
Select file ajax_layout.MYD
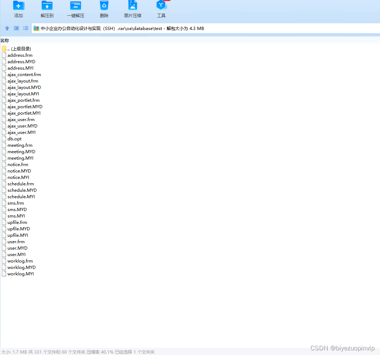click(24, 87)
